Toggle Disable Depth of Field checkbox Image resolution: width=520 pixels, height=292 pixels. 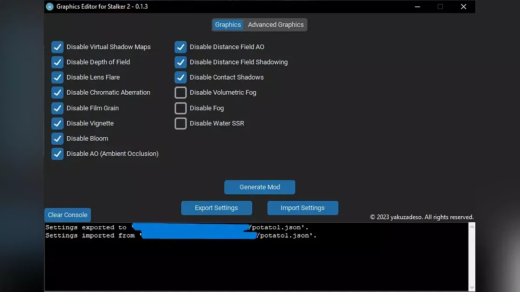tap(57, 62)
